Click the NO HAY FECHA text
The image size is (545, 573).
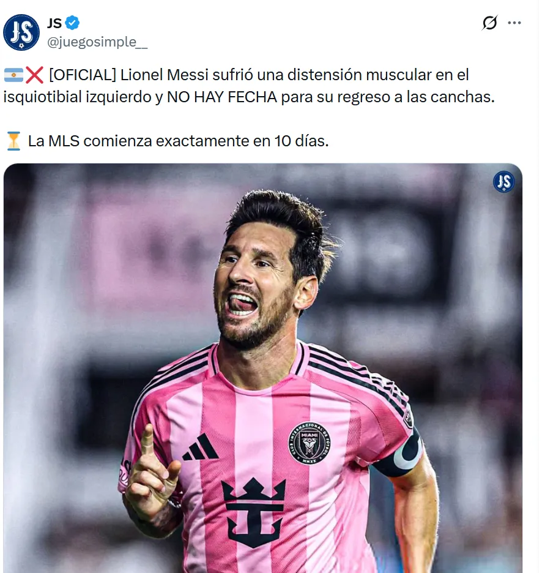click(222, 97)
